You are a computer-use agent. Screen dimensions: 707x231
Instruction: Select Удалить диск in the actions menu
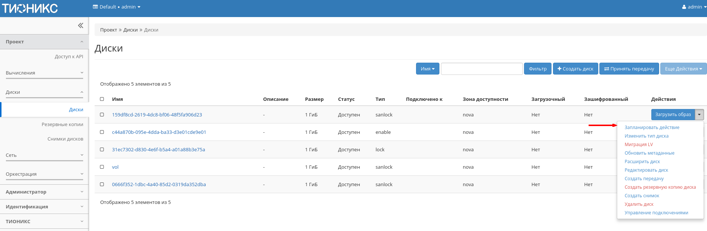[x=639, y=204]
